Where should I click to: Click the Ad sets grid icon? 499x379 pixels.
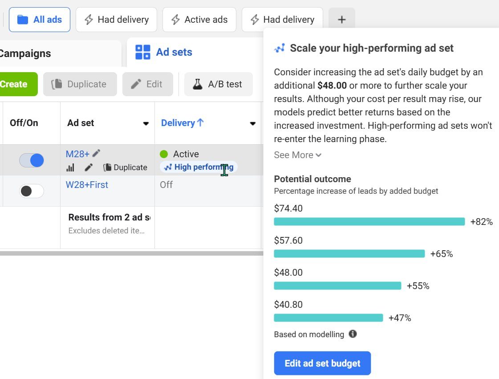(142, 52)
